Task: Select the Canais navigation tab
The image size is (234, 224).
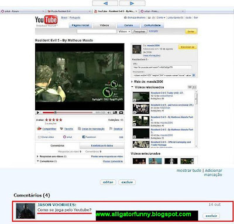Action: [x=128, y=25]
